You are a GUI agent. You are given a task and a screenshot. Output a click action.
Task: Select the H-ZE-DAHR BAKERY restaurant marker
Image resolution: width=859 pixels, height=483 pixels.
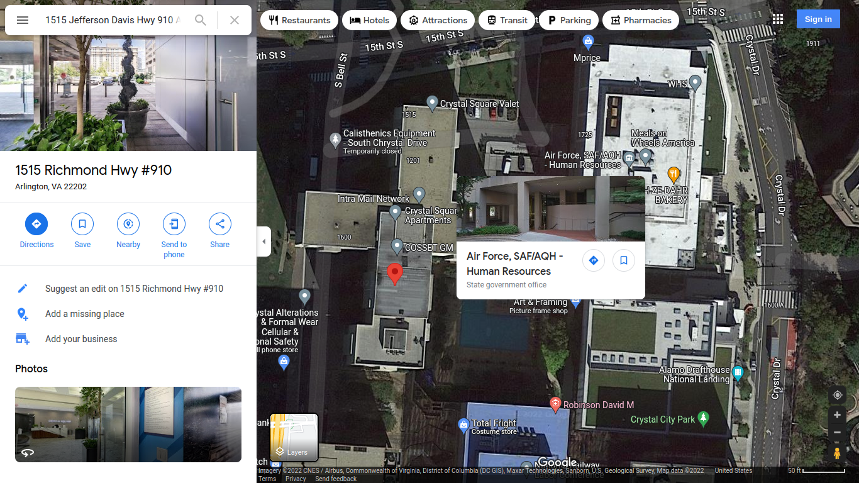[673, 174]
